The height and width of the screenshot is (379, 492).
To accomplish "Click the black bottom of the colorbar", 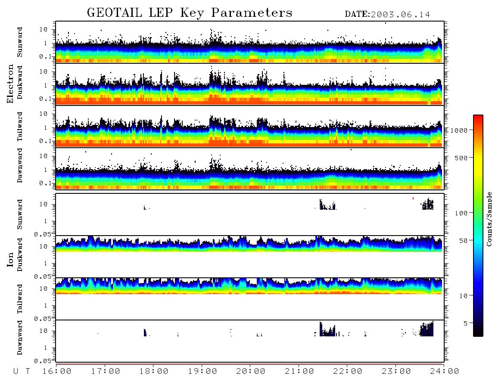I will tap(478, 331).
